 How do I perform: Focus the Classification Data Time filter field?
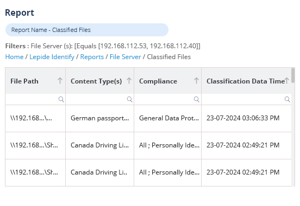coord(246,99)
